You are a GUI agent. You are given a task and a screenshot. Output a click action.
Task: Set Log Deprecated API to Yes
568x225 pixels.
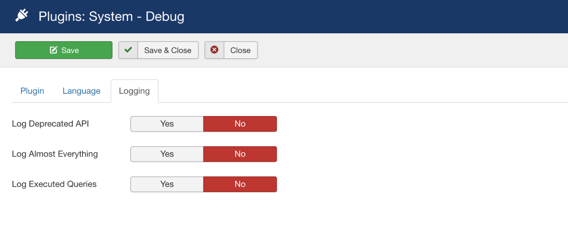pyautogui.click(x=167, y=124)
